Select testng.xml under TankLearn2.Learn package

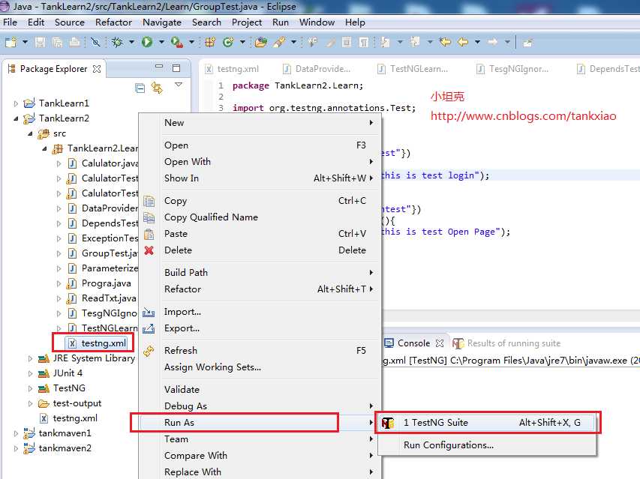[98, 343]
